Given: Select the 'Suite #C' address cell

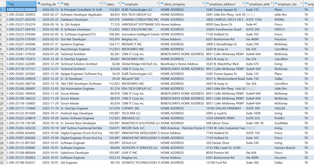Looking at the screenshot, I should [x=259, y=25].
